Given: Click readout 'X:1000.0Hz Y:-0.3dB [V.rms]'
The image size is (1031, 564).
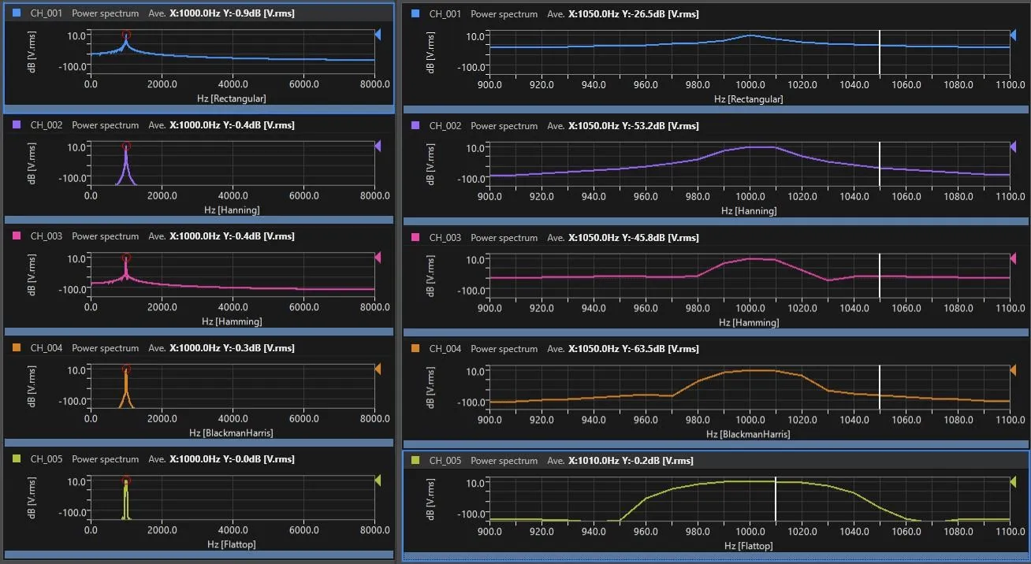Looking at the screenshot, I should pyautogui.click(x=233, y=347).
